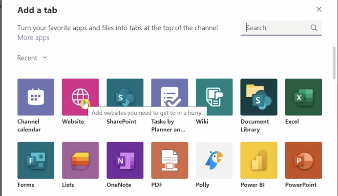Open the Polly app tile
This screenshot has height=196, width=338.
coord(214,160)
